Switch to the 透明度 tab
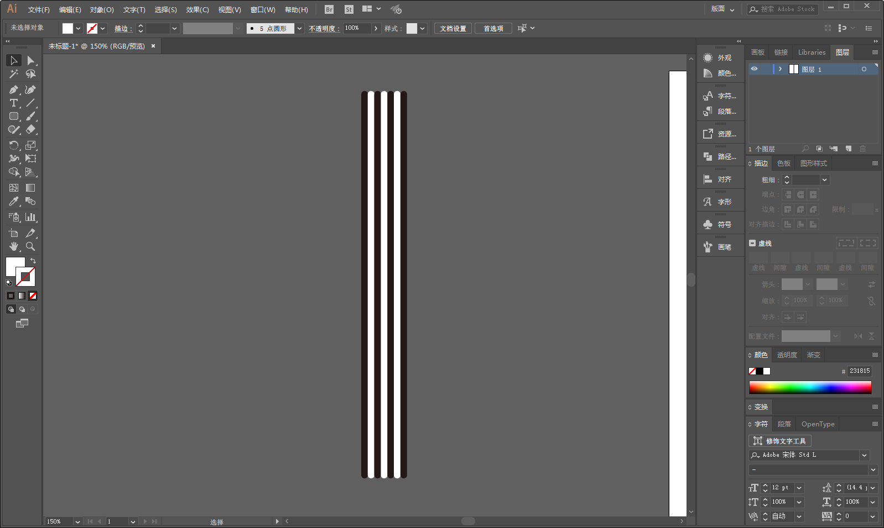 coord(787,355)
